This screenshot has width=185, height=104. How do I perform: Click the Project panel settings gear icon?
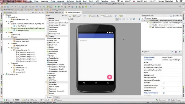click(40, 12)
